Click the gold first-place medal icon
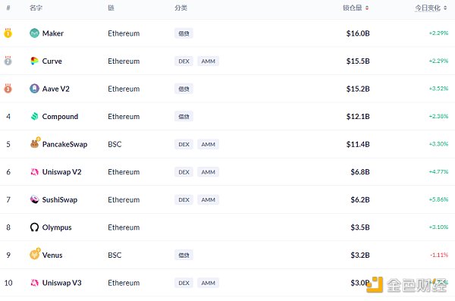455x301 pixels. tap(8, 33)
